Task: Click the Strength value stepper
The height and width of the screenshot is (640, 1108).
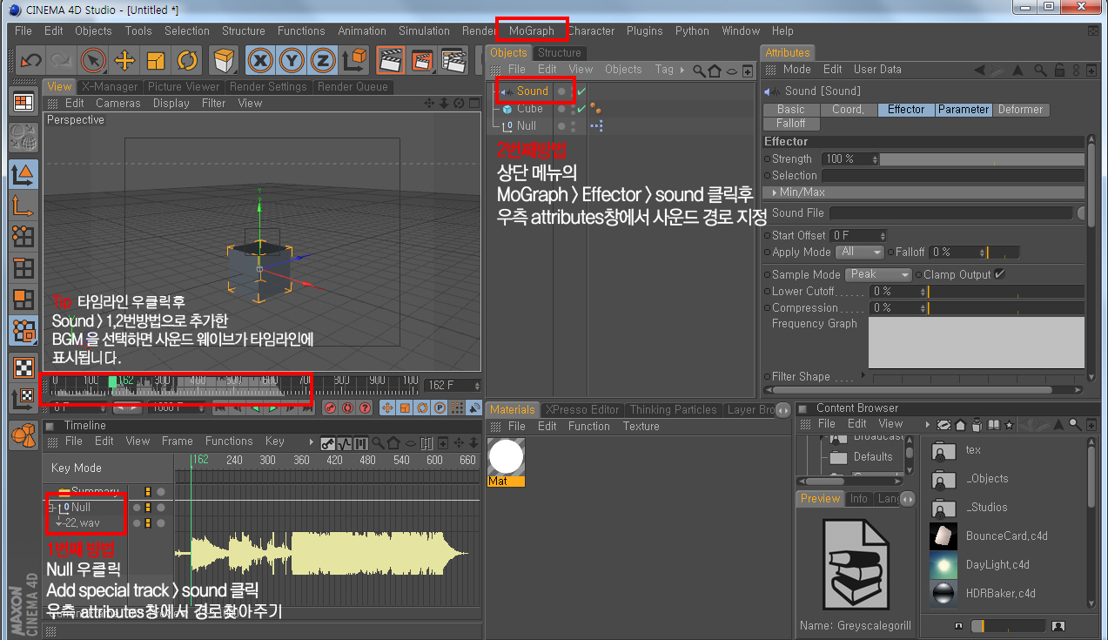Action: pyautogui.click(x=874, y=159)
